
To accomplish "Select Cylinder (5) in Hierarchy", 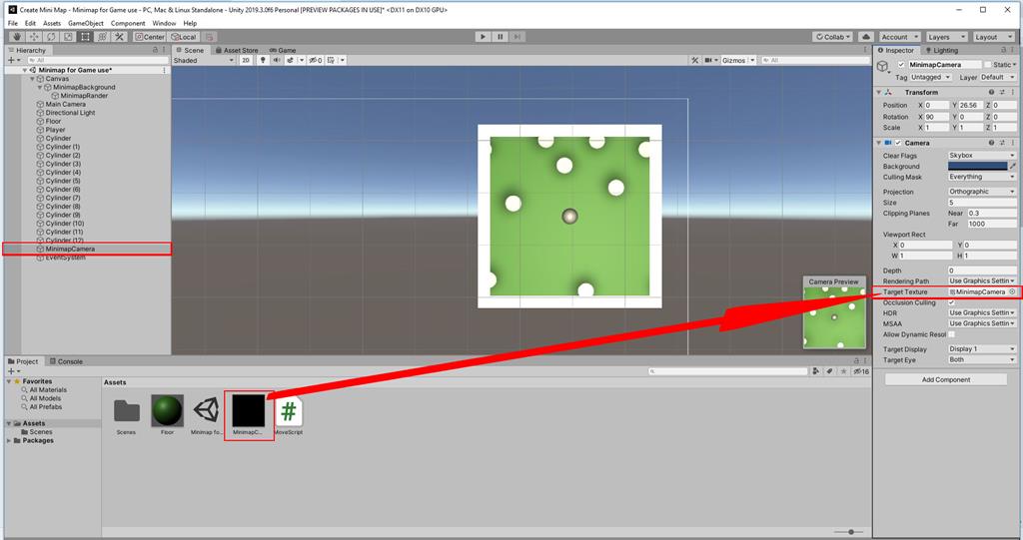I will coord(63,181).
